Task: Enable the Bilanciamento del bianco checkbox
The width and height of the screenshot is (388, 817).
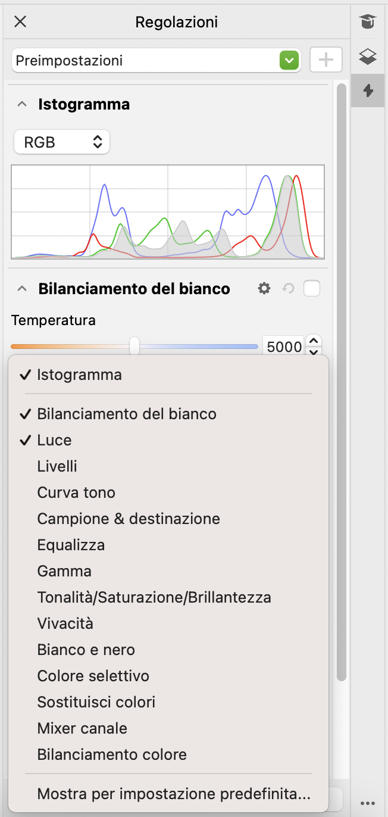Action: pyautogui.click(x=312, y=289)
